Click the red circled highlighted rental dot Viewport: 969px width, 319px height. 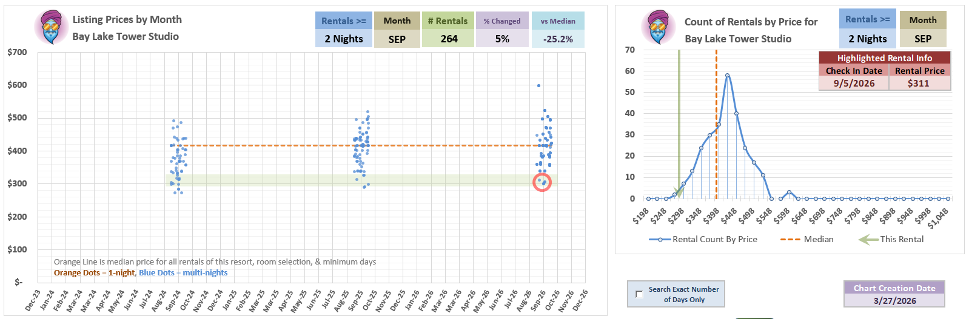coord(541,182)
